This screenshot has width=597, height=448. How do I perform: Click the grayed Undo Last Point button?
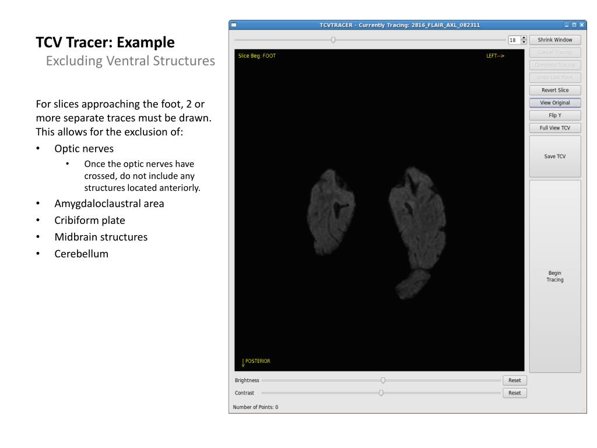(555, 78)
